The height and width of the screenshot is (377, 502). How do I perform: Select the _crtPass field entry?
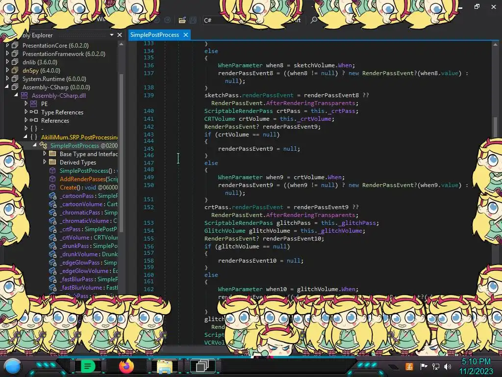(x=88, y=229)
